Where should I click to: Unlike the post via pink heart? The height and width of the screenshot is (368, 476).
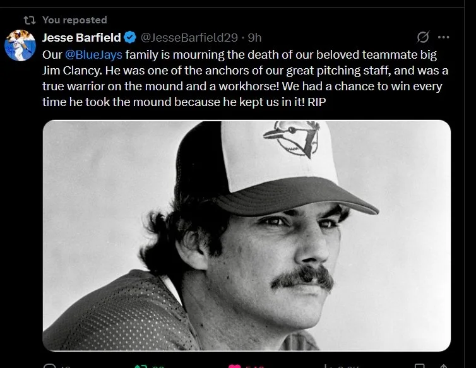[x=235, y=365]
